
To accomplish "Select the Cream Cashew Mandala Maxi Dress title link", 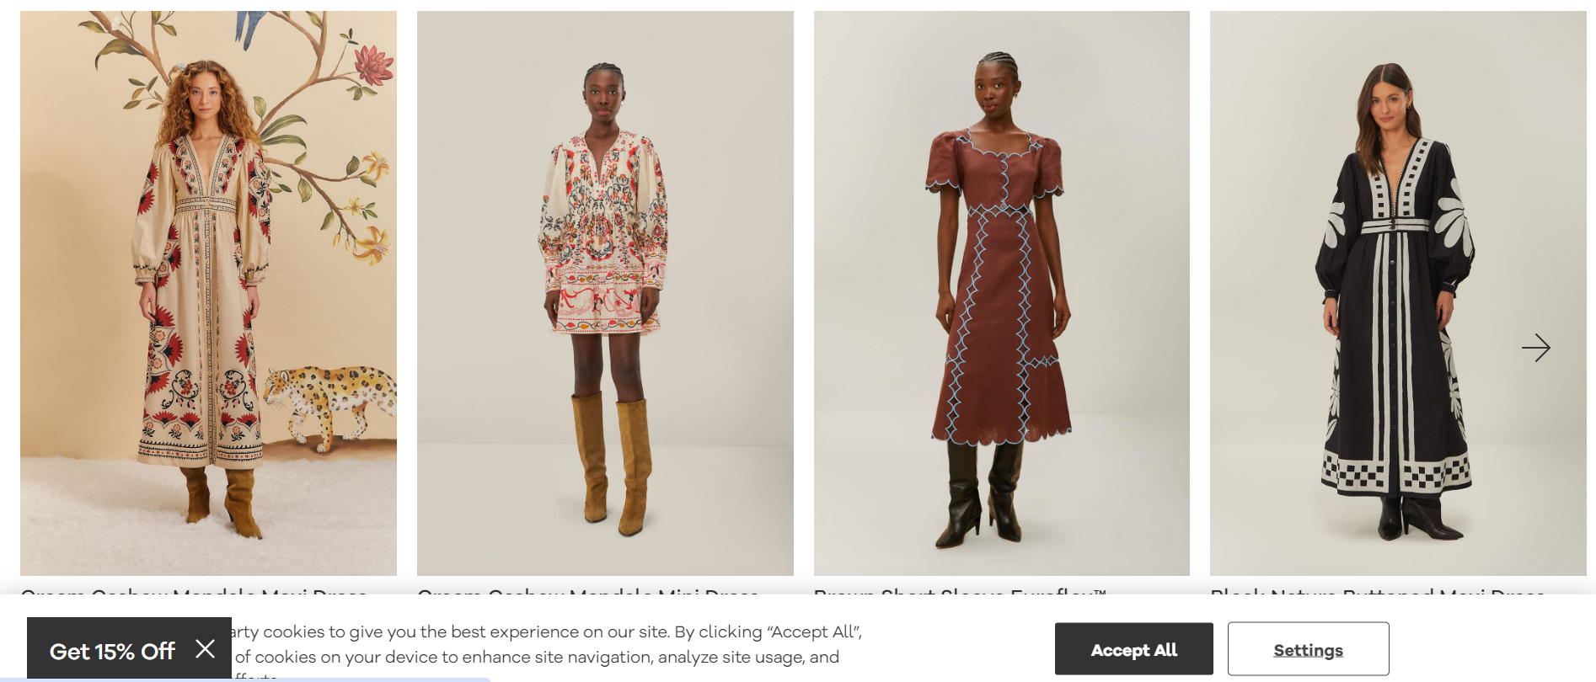I will point(194,591).
